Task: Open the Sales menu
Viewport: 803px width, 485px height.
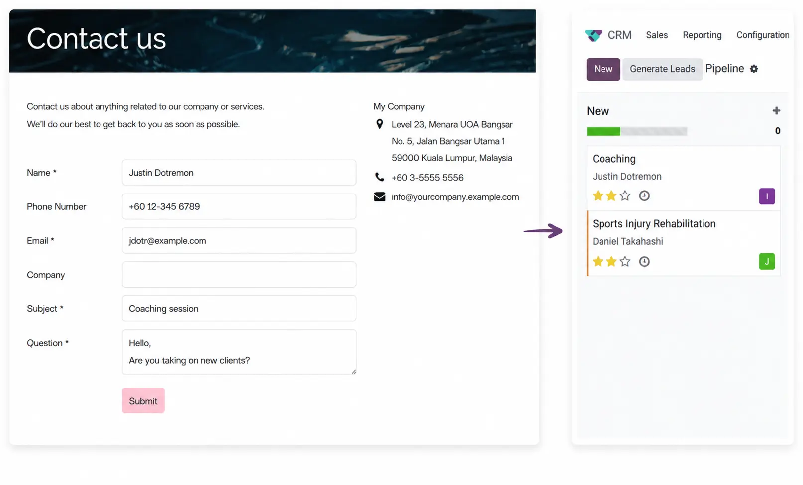Action: coord(657,35)
